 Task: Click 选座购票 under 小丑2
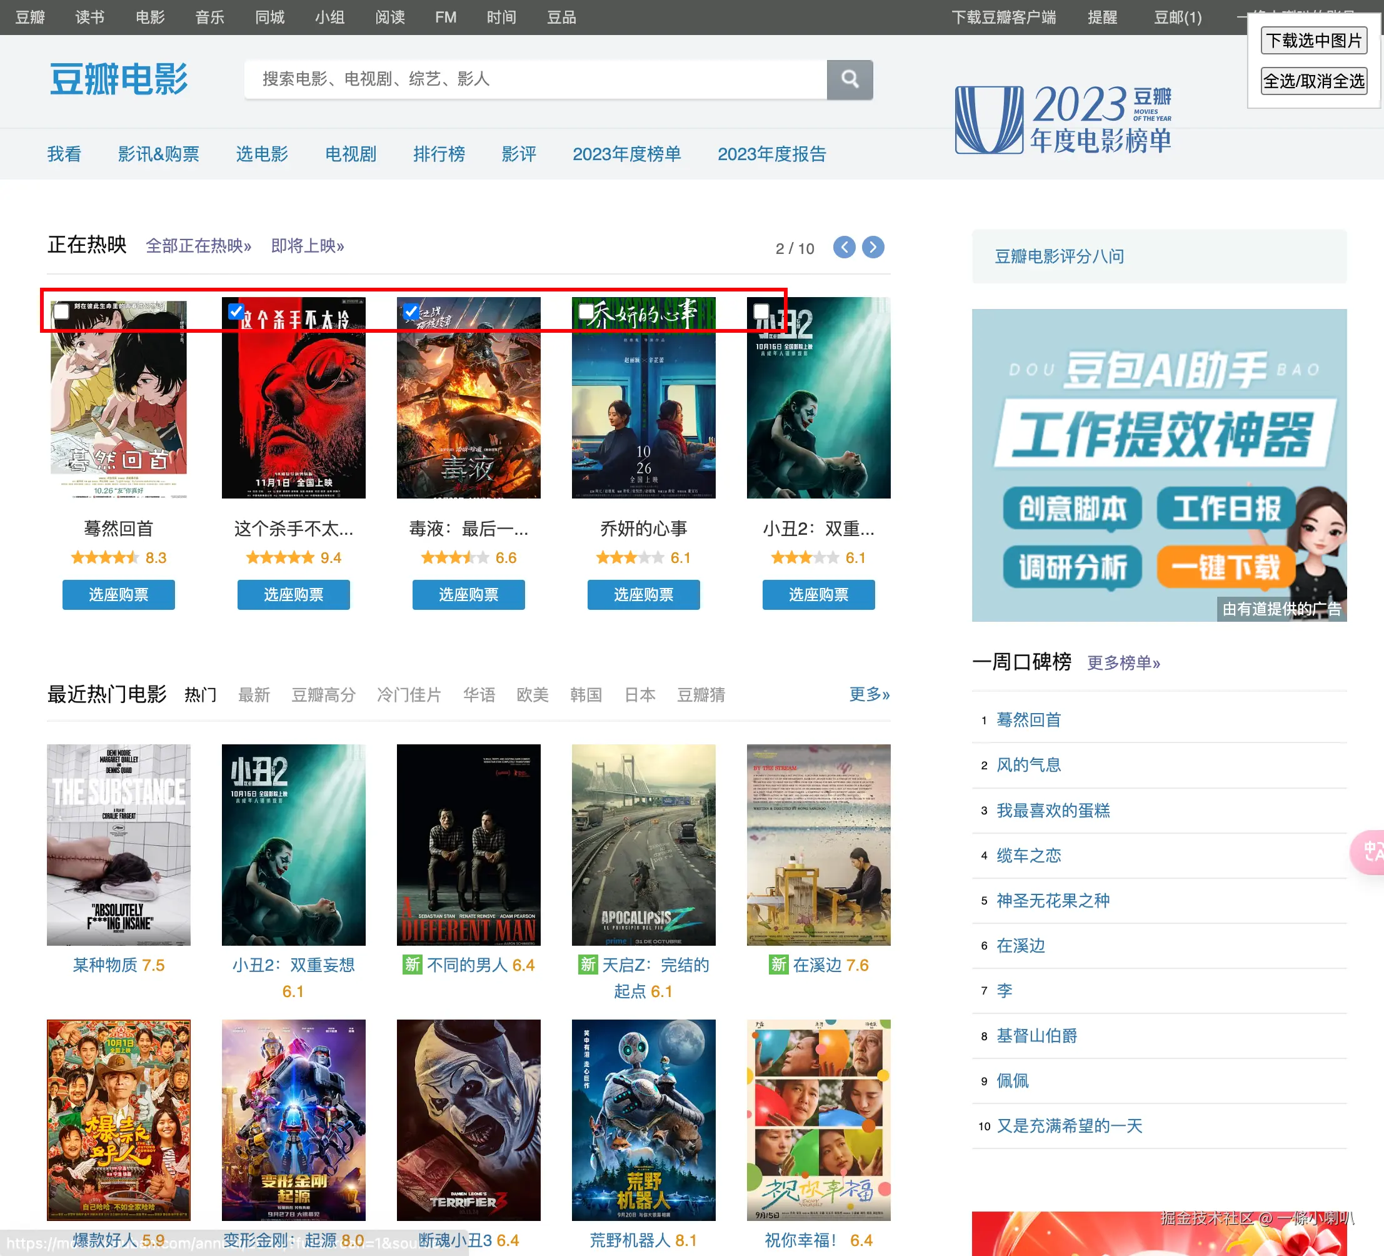818,594
